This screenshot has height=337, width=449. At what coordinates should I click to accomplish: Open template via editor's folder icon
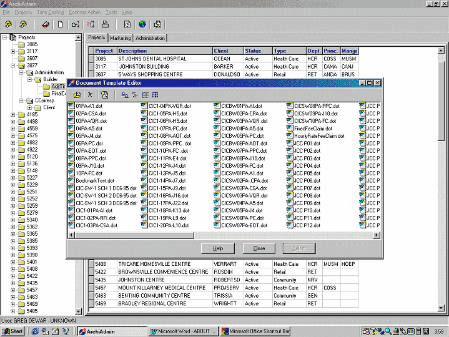tap(77, 95)
